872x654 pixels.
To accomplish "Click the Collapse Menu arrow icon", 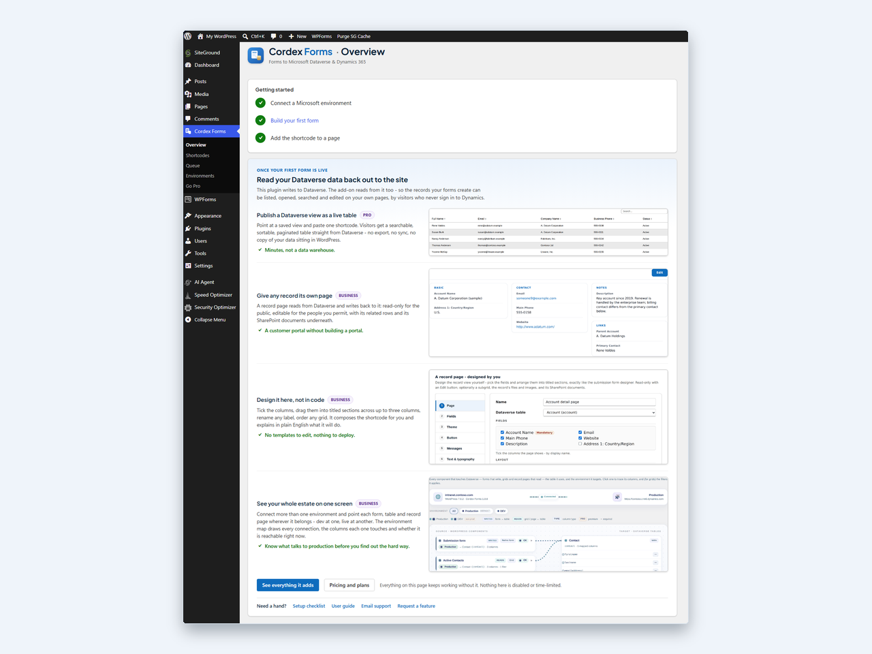I will [188, 320].
